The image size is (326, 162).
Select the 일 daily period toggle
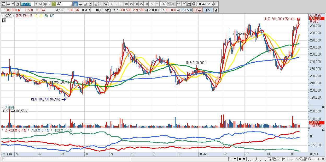[75, 4]
